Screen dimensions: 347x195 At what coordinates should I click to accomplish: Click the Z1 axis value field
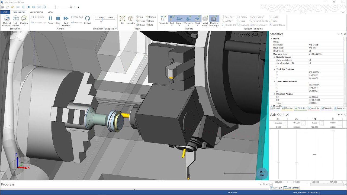[295, 123]
